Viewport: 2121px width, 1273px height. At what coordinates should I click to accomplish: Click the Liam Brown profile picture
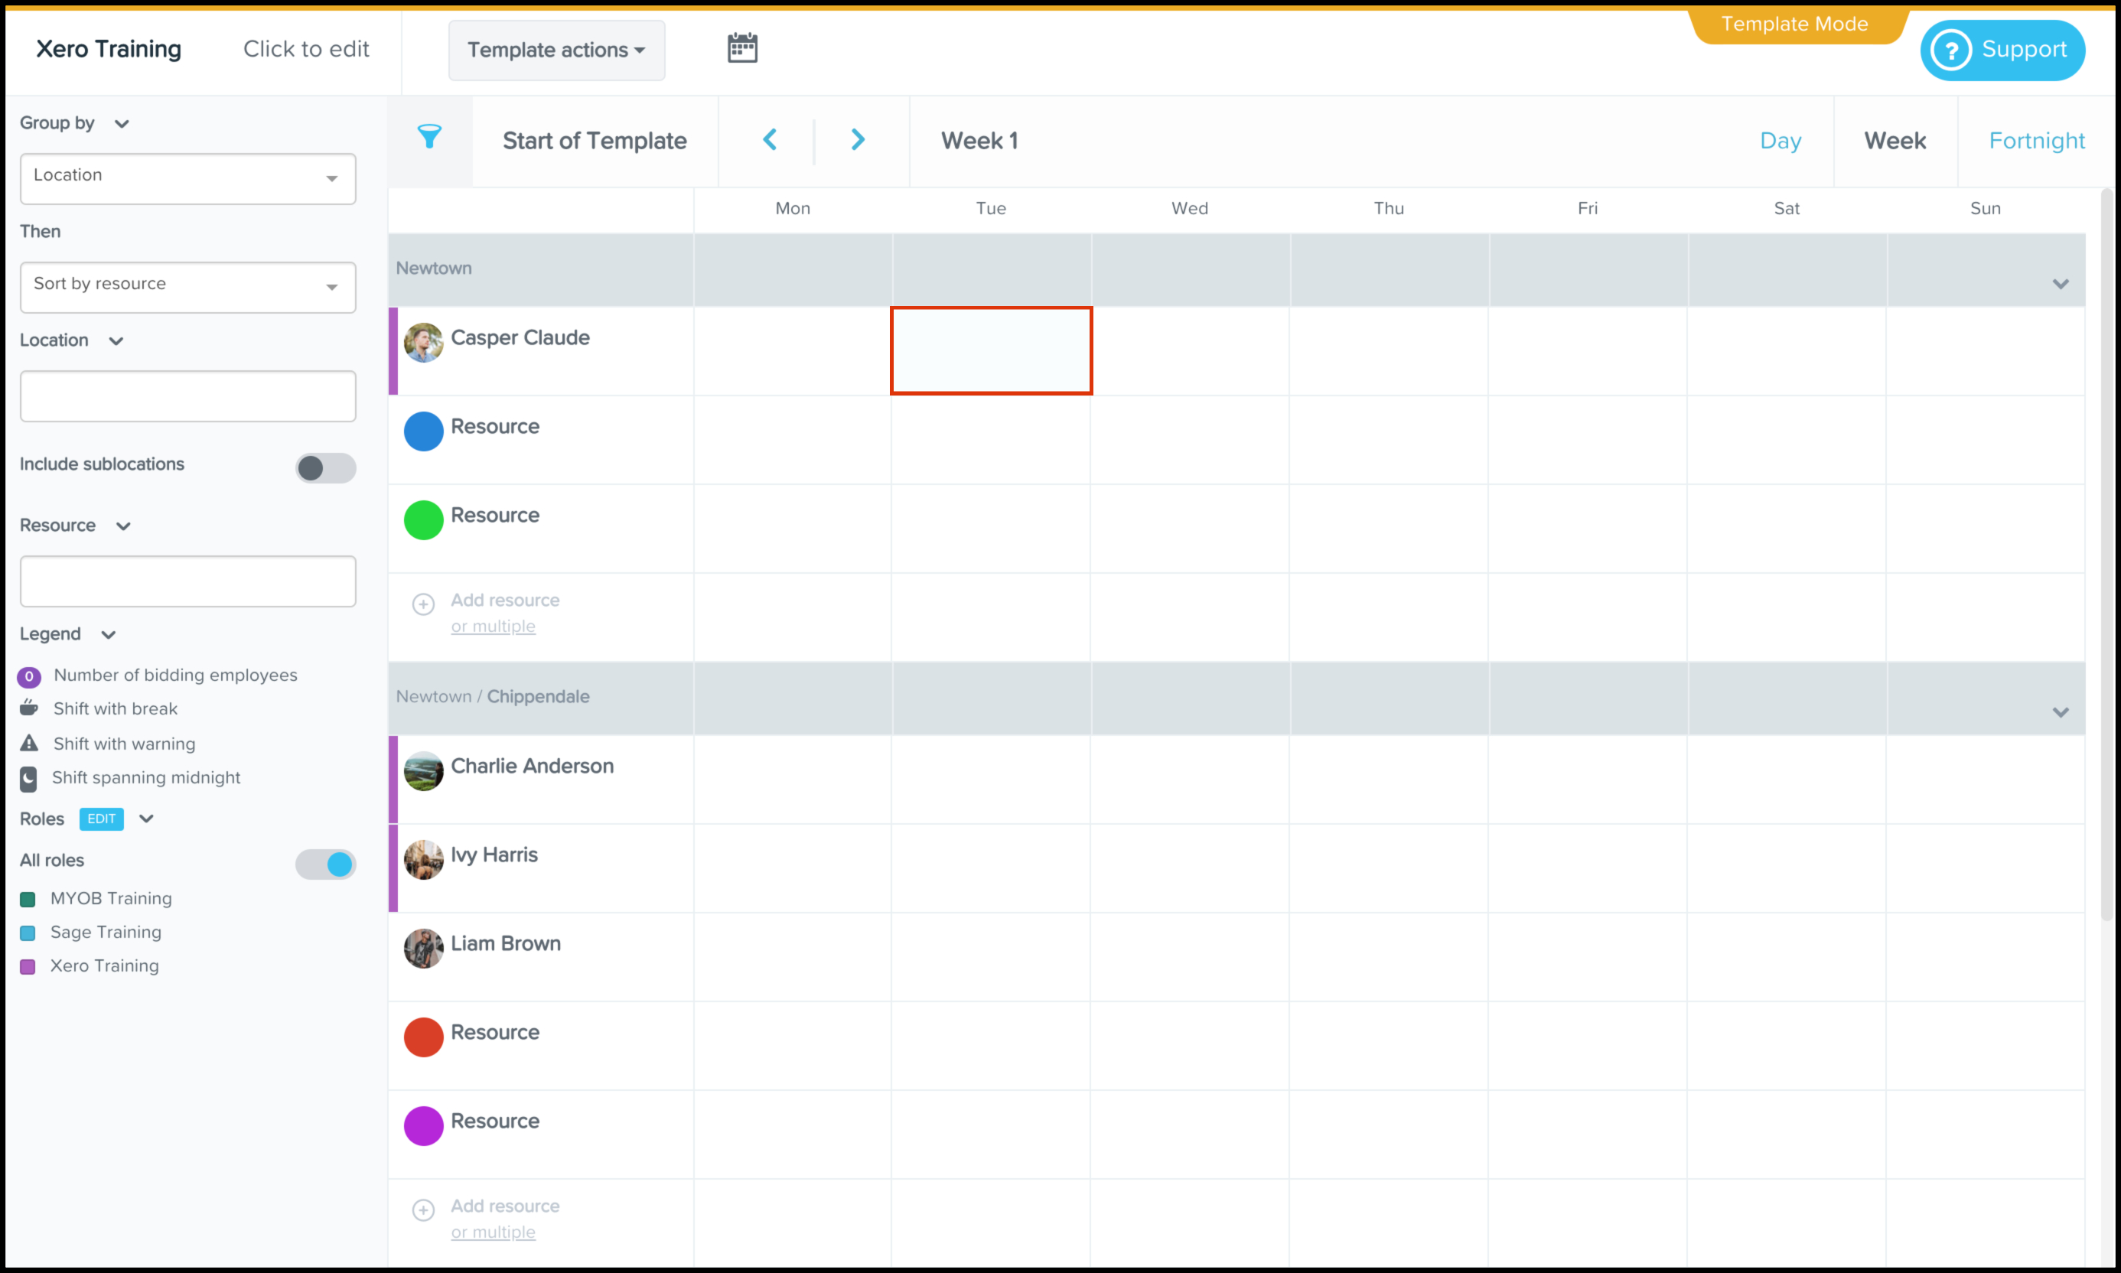point(423,948)
